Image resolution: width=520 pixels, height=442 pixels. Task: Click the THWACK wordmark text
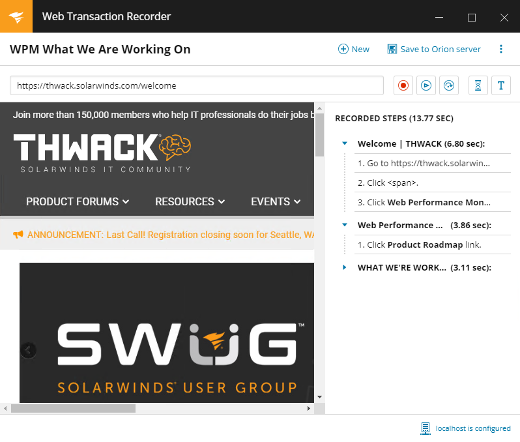click(x=85, y=147)
